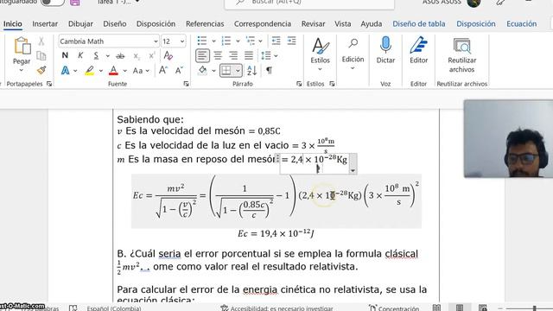Decrease paragraph indent
Screen dimensions: 553x311
(x=276, y=41)
